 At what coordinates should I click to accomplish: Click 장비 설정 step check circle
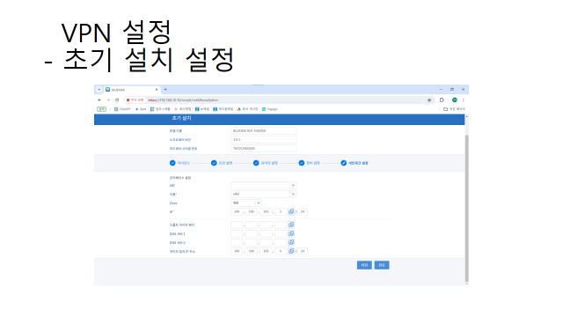pyautogui.click(x=302, y=163)
